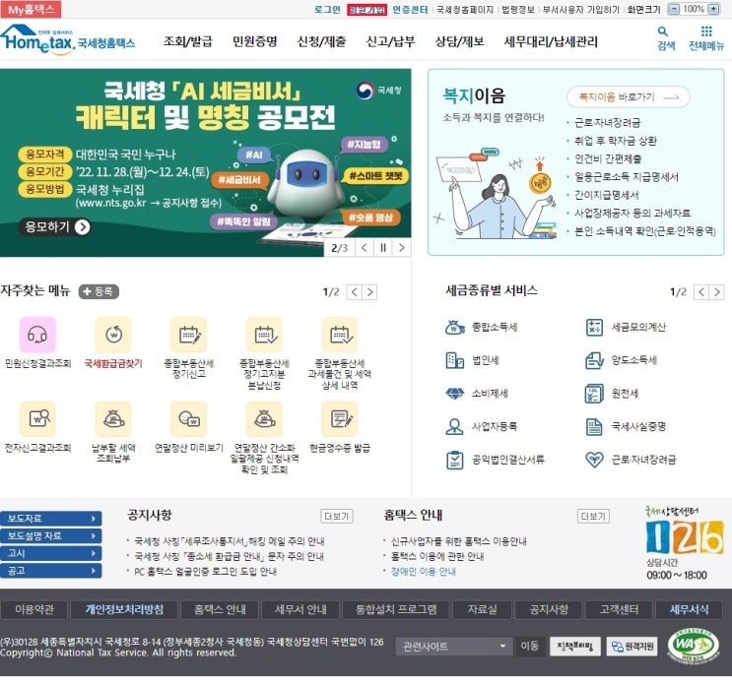Click the My홈택스 tab
This screenshot has height=683, width=732.
(31, 9)
